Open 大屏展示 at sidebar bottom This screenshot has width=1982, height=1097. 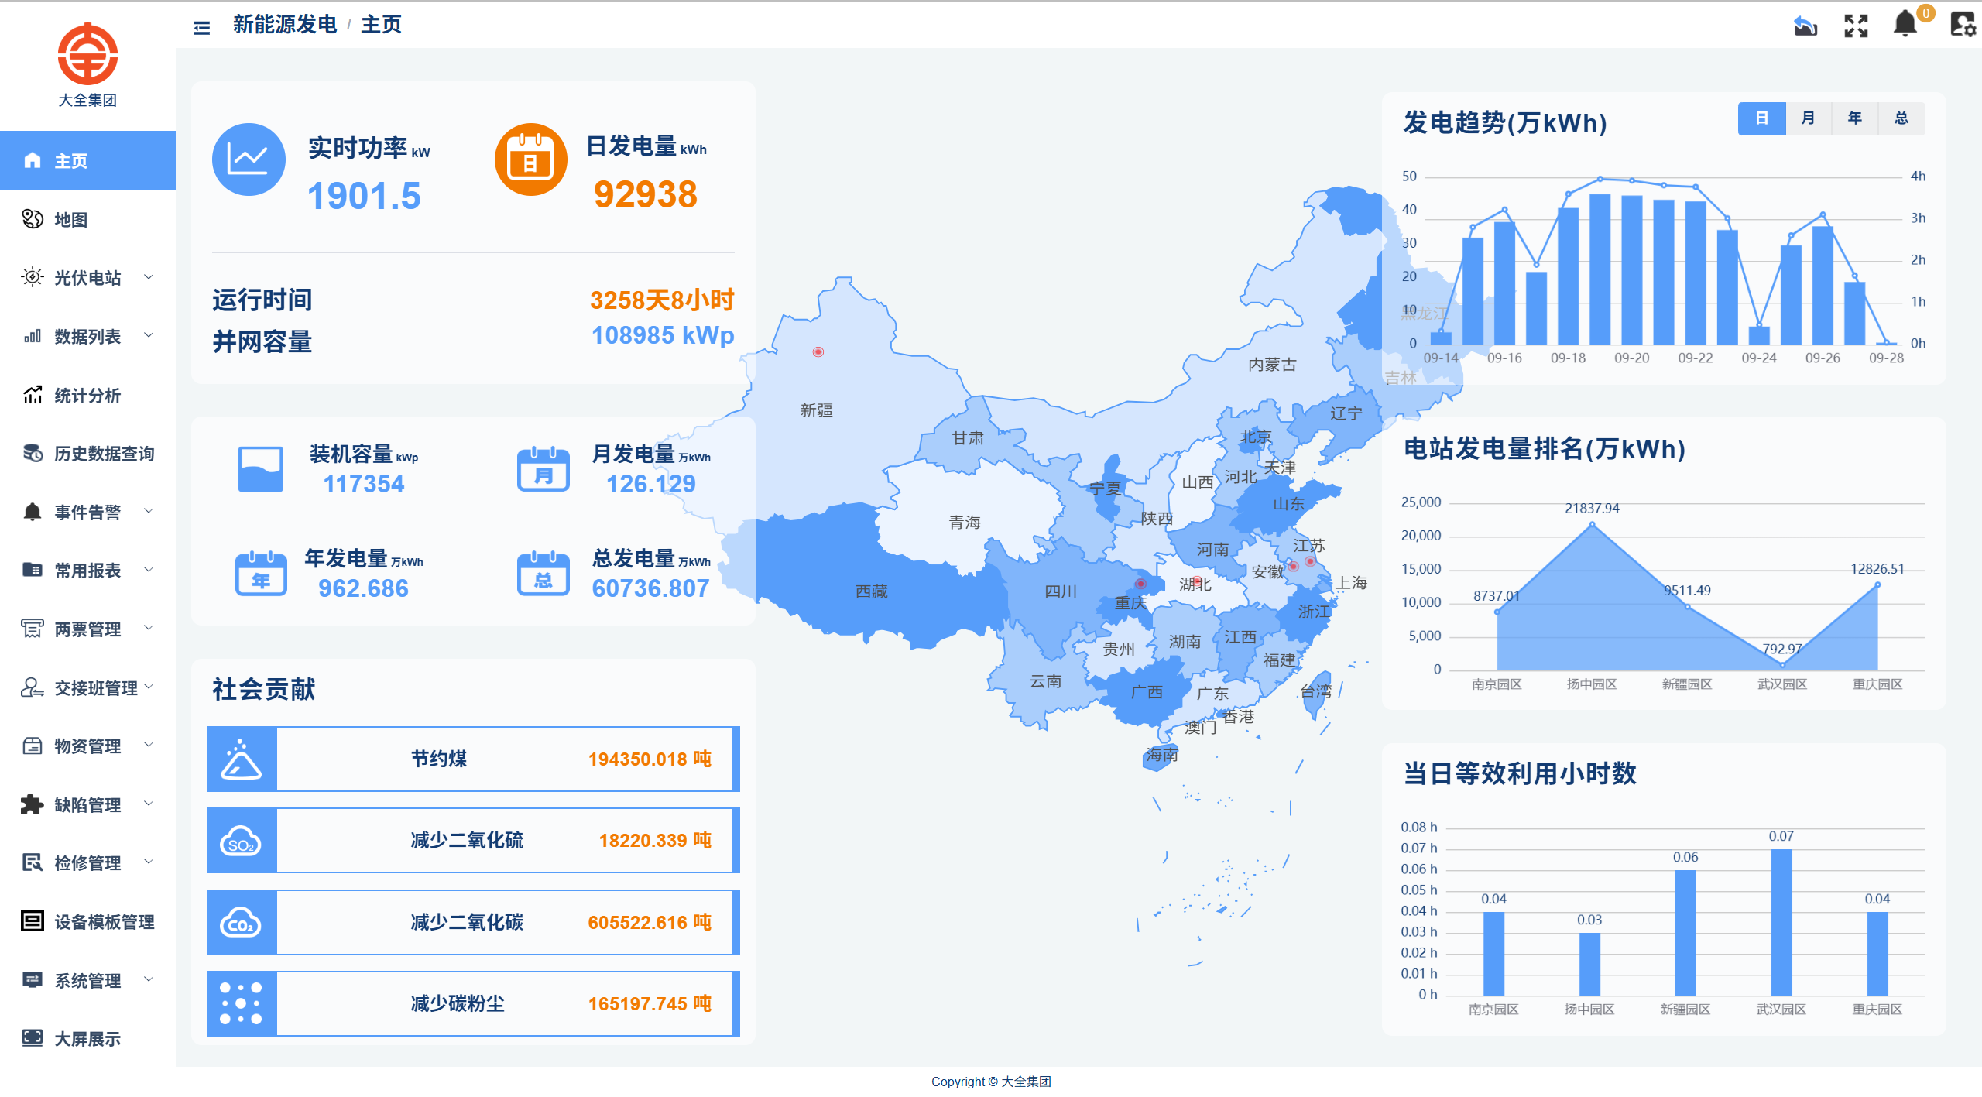coord(86,1039)
